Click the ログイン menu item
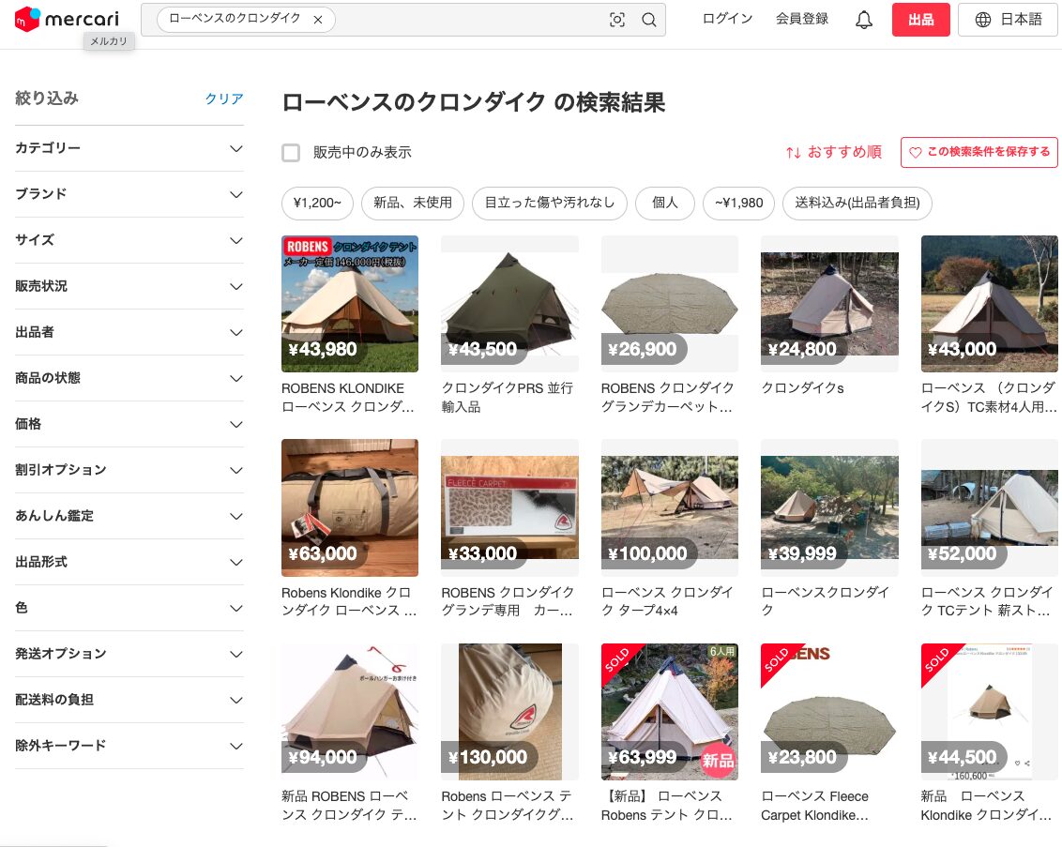 tap(727, 19)
